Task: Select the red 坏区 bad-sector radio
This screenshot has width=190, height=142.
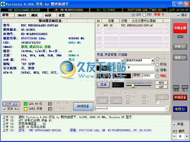Action: coord(157,76)
